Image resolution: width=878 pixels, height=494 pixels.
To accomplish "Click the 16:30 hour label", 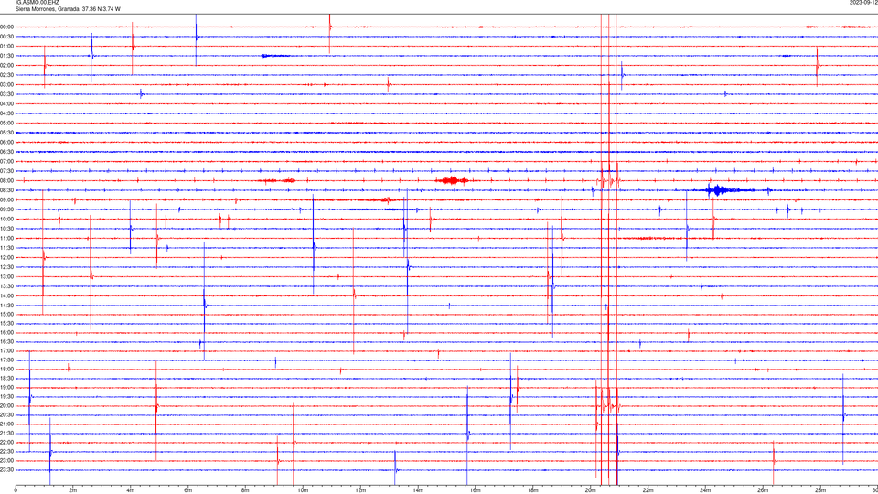I will (7, 341).
